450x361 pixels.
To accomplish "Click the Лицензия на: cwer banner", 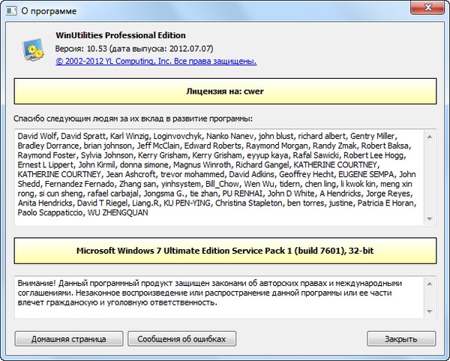I will 224,92.
